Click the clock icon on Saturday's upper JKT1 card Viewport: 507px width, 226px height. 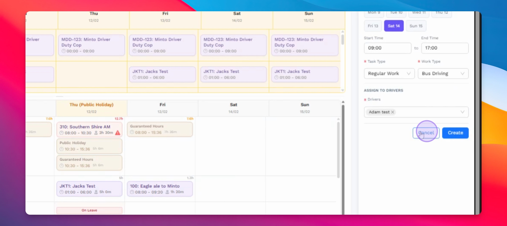[x=206, y=78]
